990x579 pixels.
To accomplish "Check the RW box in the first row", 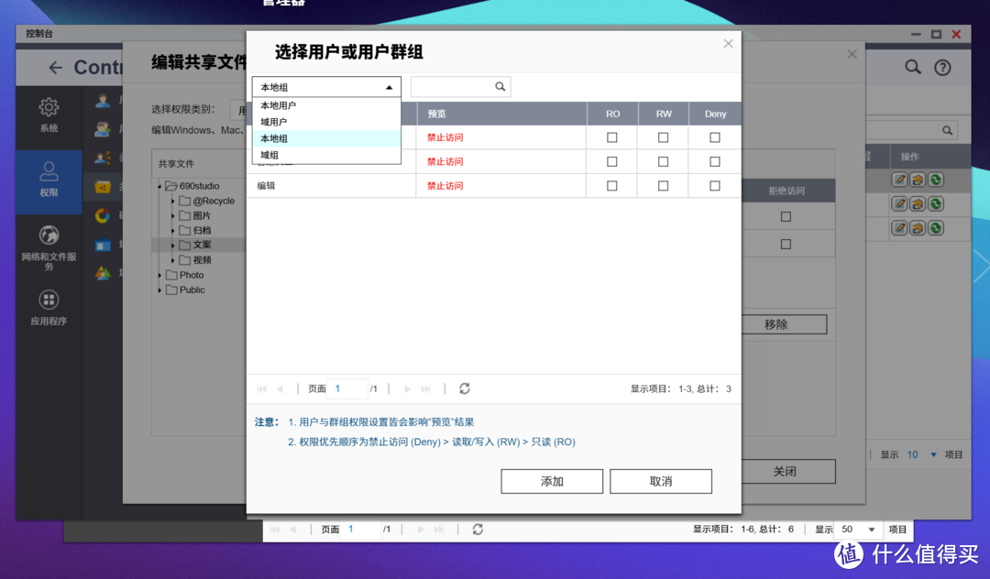I will point(663,137).
